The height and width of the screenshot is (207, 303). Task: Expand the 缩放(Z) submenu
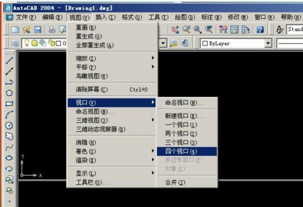click(x=112, y=58)
